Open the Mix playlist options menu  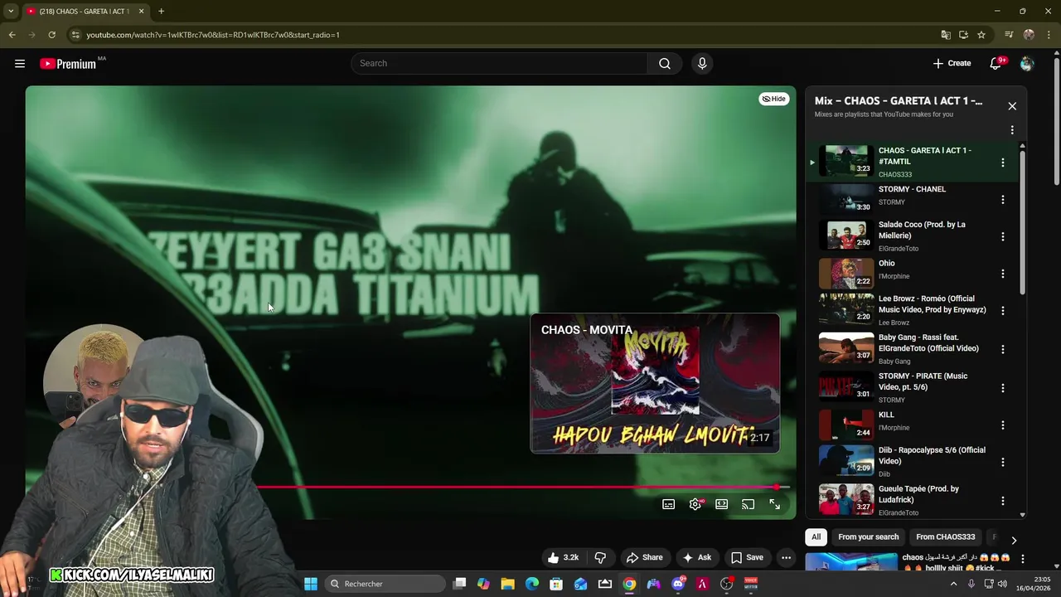(x=1012, y=130)
